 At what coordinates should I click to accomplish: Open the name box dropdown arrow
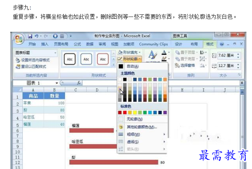(57, 83)
